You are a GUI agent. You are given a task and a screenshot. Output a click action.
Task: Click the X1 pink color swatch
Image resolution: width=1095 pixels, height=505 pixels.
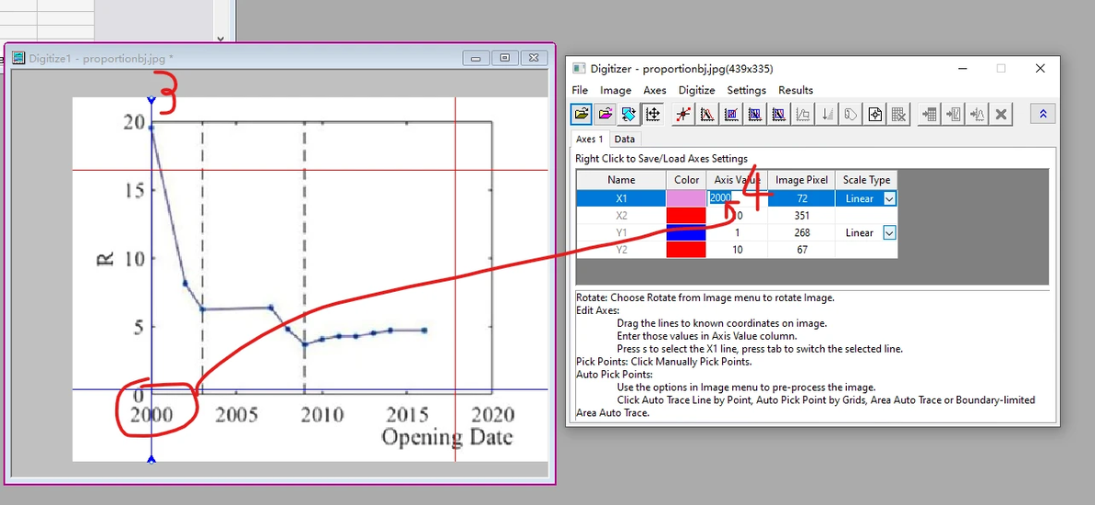[686, 198]
